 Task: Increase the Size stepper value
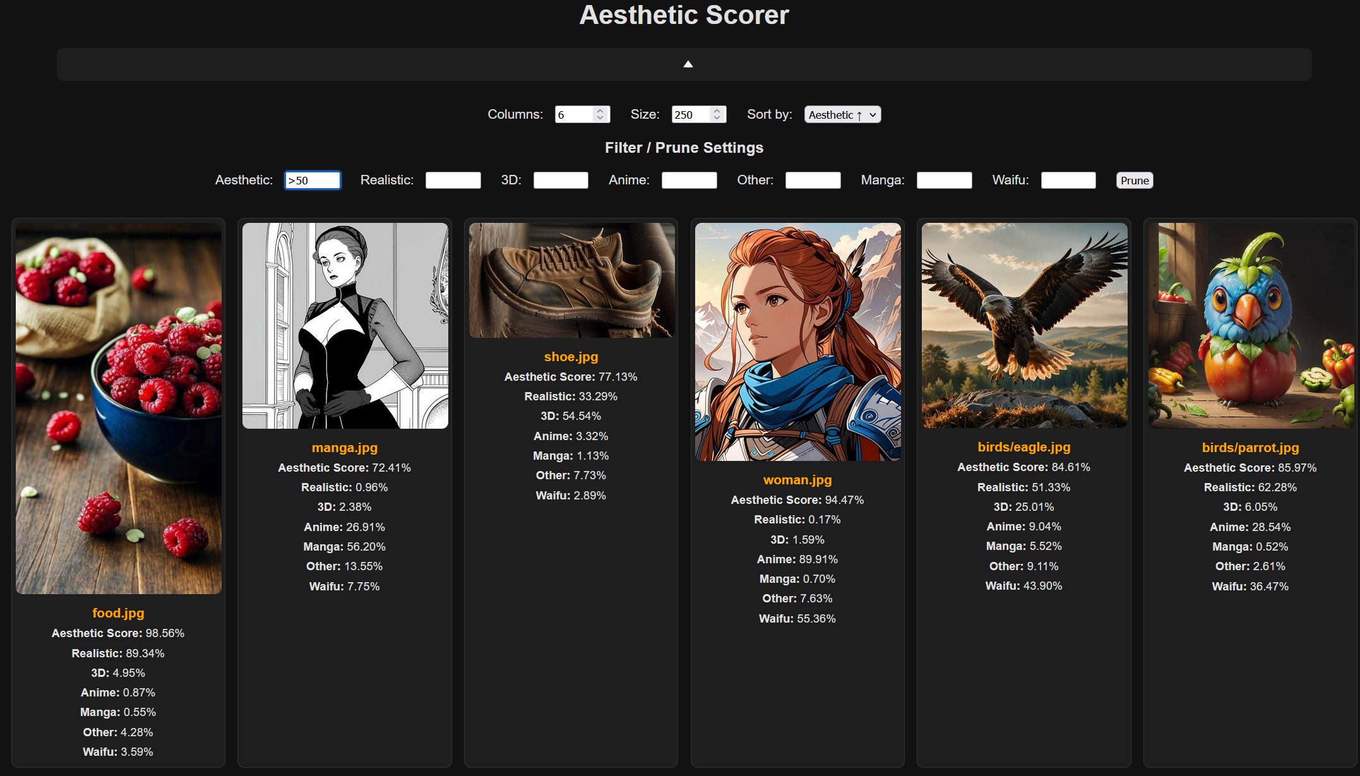[x=717, y=110]
